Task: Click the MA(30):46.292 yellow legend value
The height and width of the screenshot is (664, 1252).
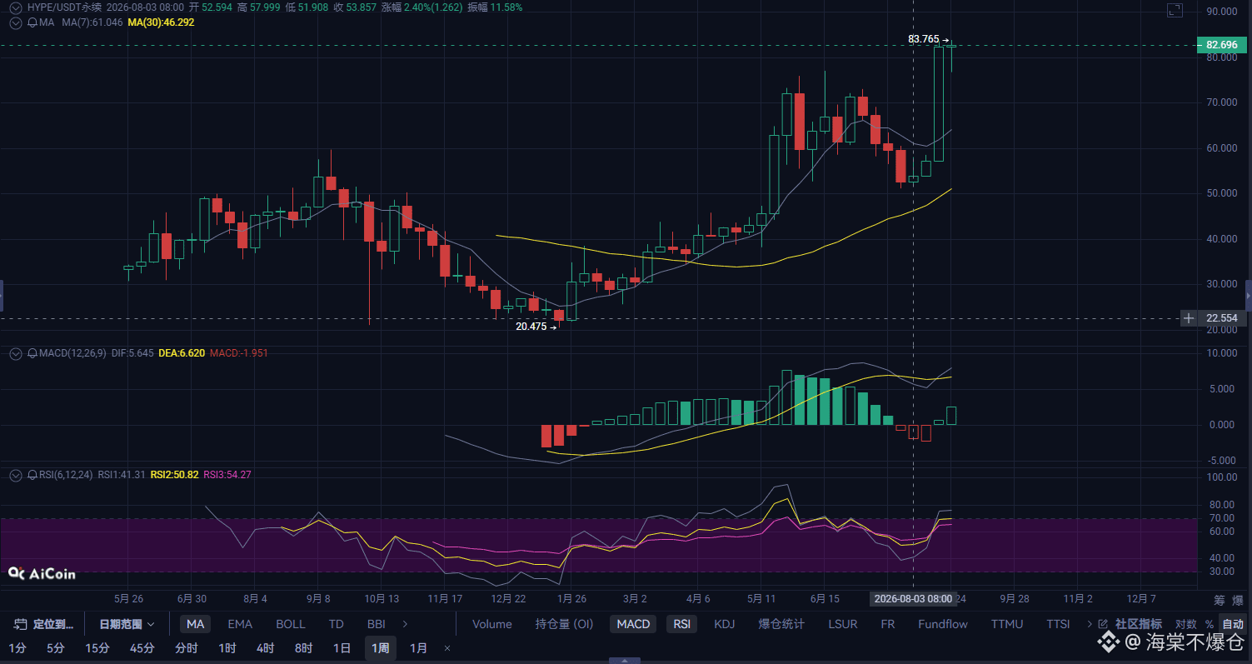Action: (161, 22)
